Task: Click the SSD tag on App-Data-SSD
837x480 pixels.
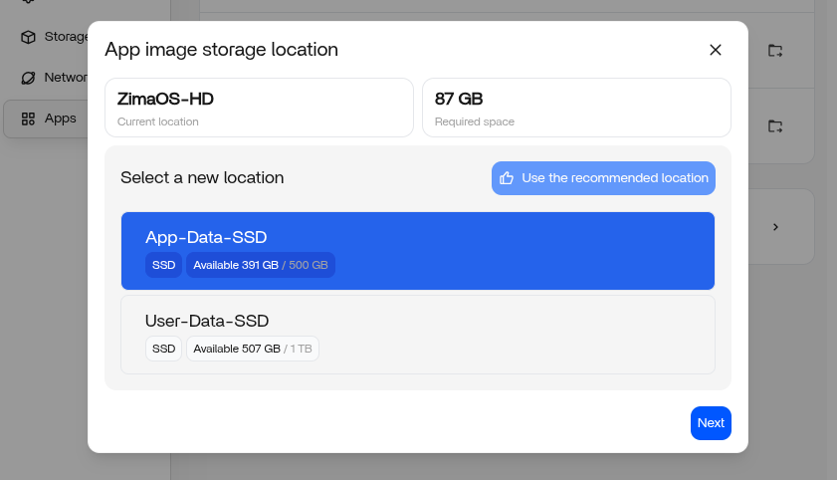Action: click(x=164, y=265)
